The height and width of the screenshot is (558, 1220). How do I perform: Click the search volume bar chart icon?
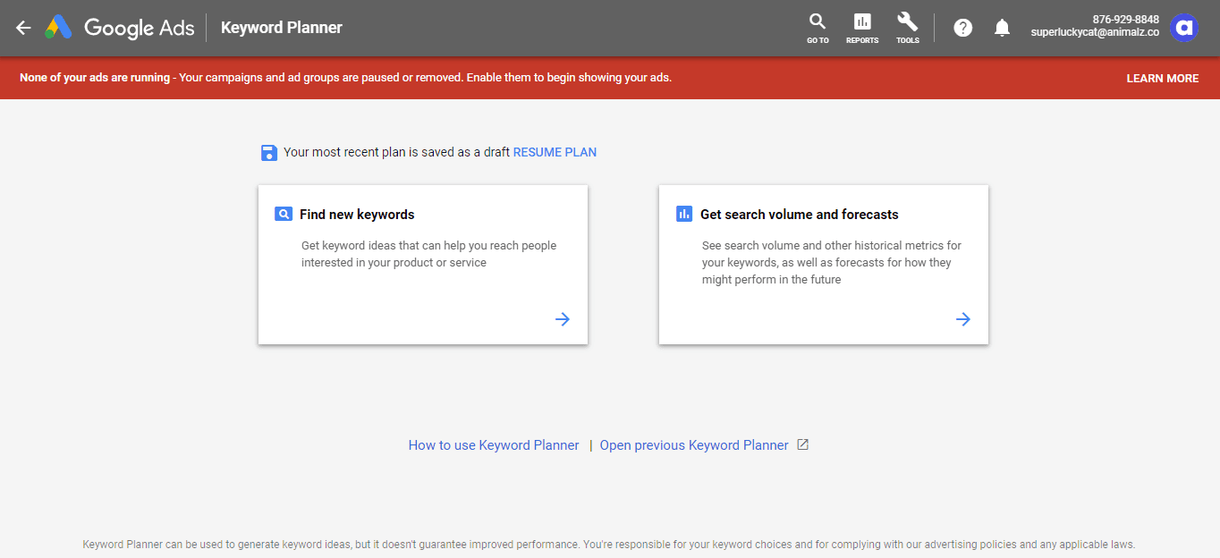coord(684,215)
